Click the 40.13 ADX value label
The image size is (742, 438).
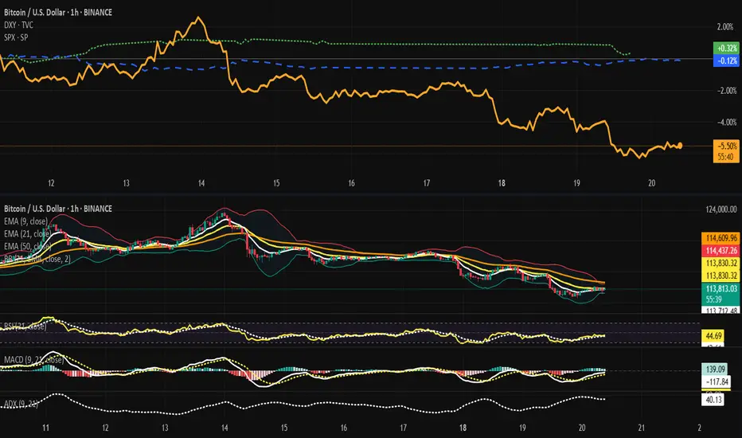(x=713, y=400)
